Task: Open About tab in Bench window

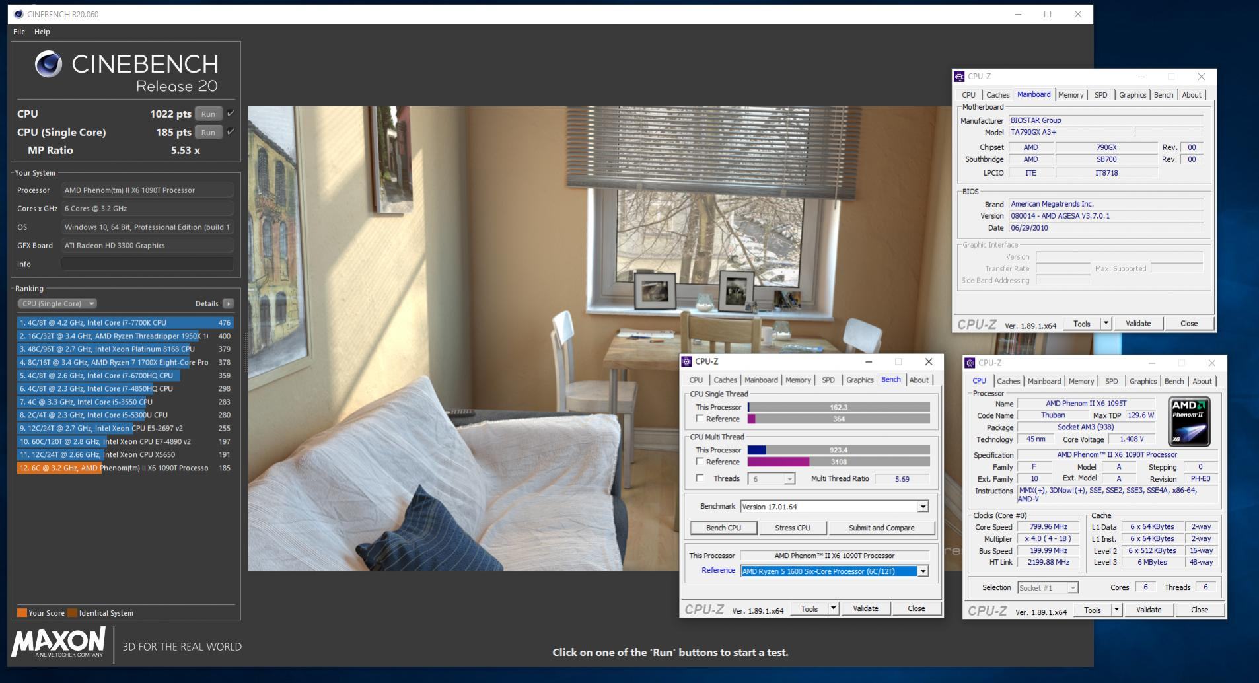Action: pos(919,380)
